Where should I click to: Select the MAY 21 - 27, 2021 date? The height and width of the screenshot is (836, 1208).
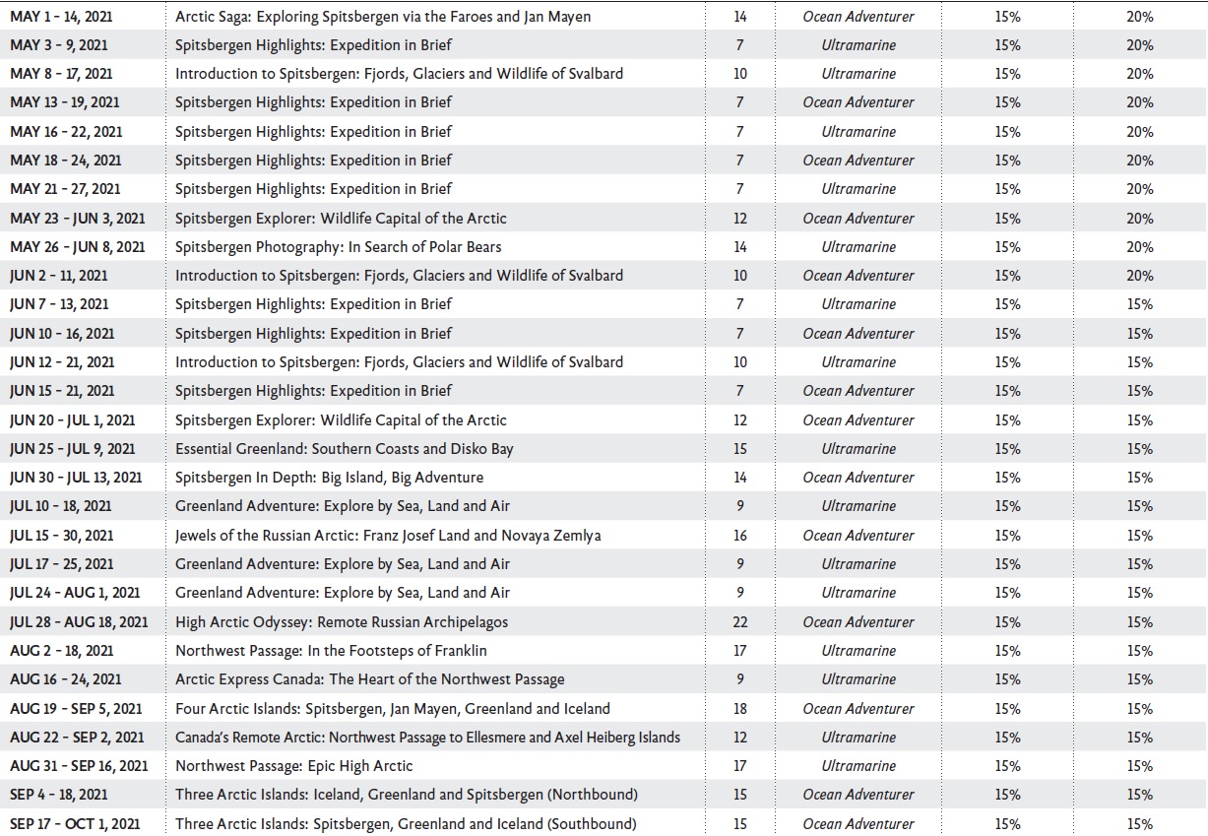(65, 189)
